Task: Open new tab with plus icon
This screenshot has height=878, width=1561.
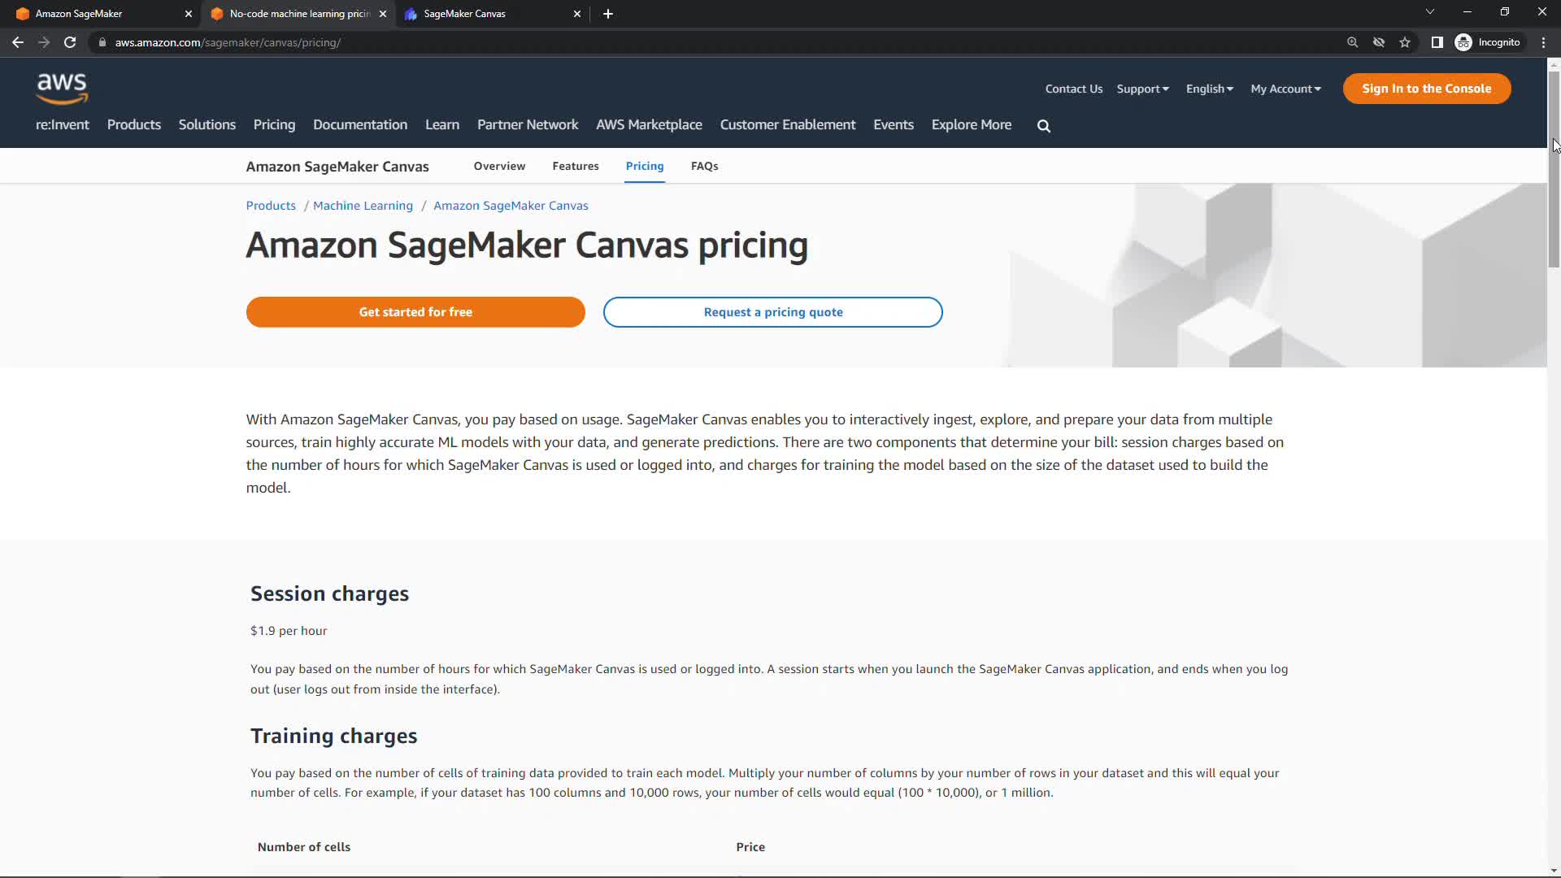Action: (608, 14)
